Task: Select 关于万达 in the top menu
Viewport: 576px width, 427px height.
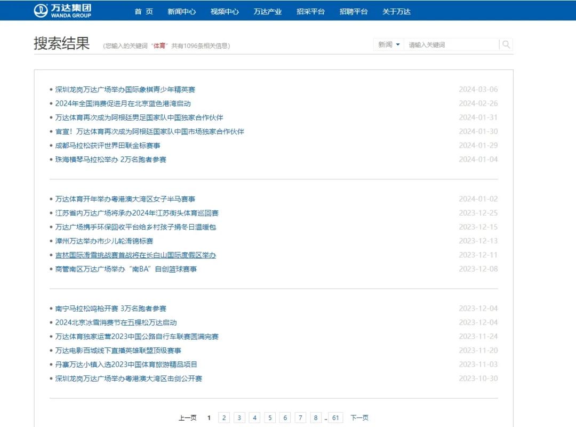Action: (396, 11)
